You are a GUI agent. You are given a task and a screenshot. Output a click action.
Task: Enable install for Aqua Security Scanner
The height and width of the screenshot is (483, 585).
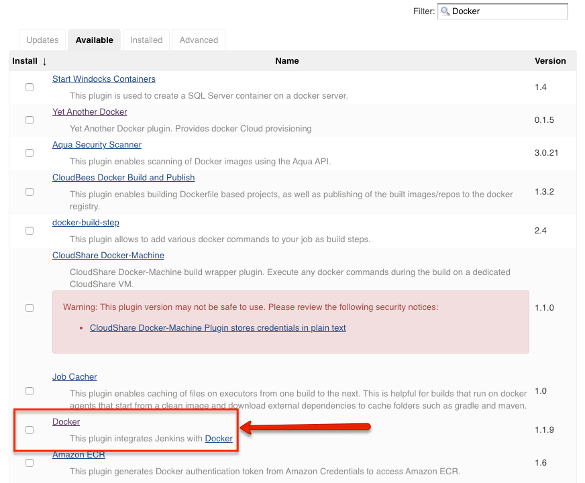pyautogui.click(x=29, y=152)
